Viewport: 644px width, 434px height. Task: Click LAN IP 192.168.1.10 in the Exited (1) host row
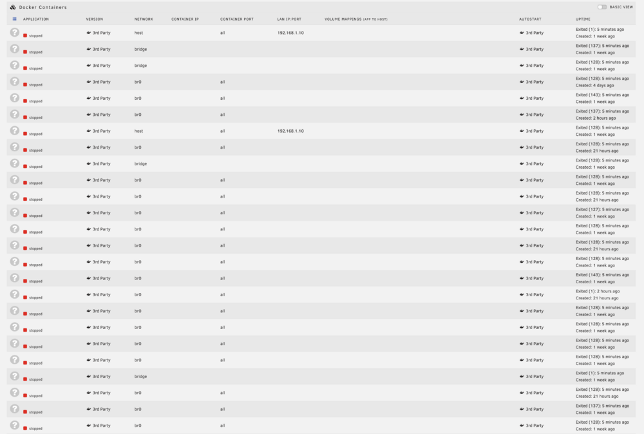(290, 33)
